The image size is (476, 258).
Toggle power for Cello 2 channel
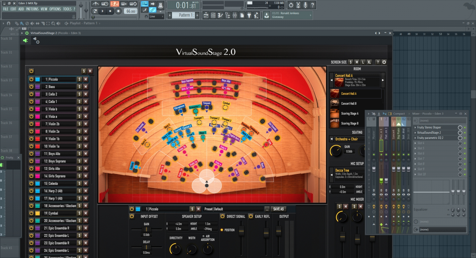(x=31, y=94)
